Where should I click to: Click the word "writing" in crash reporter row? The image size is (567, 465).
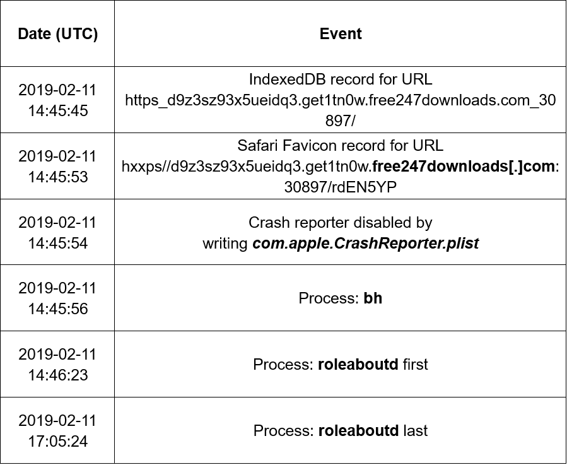coord(225,243)
